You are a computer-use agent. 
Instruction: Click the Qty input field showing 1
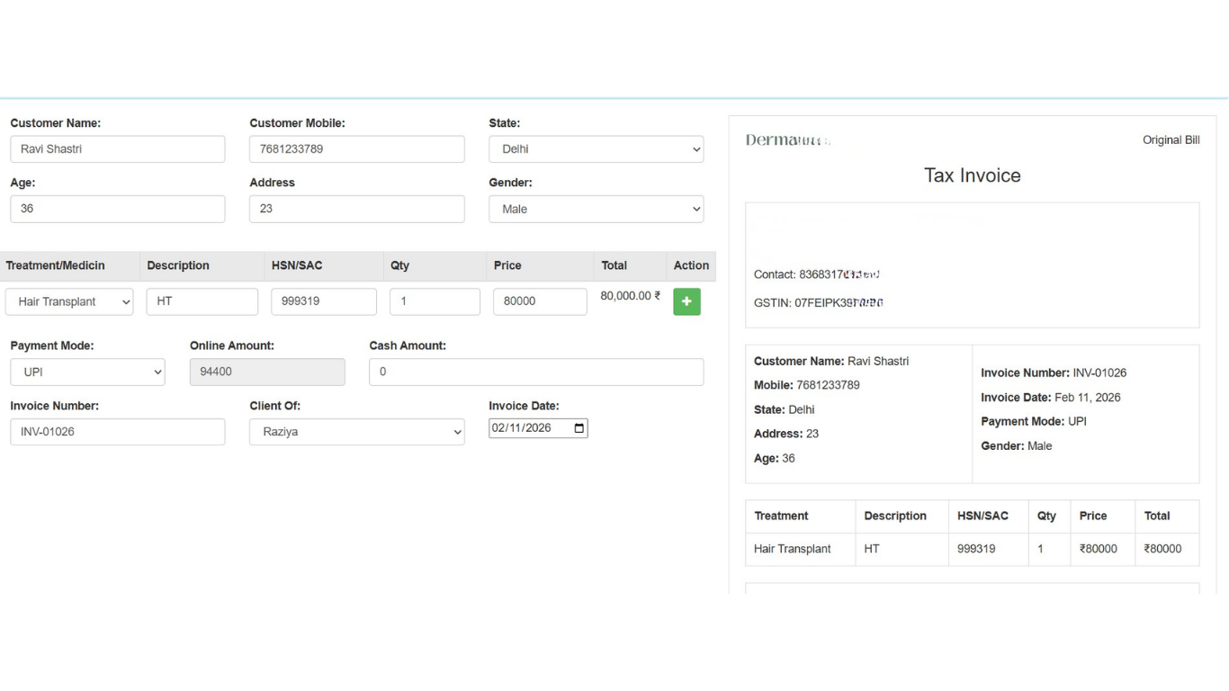(435, 301)
